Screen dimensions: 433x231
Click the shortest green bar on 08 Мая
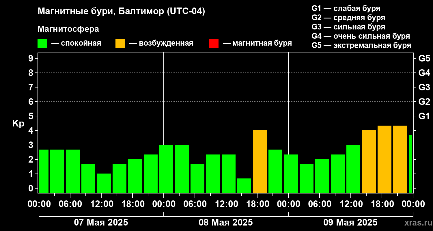point(244,186)
